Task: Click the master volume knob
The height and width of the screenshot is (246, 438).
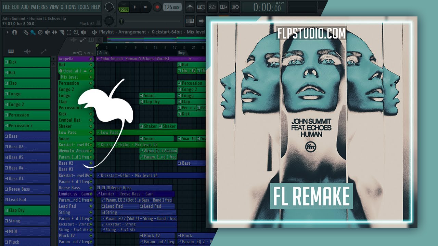Action: (x=109, y=7)
